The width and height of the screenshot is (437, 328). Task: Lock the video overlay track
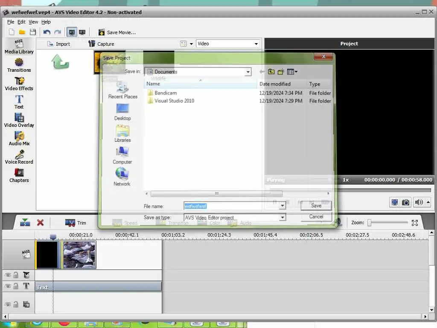[x=16, y=304]
